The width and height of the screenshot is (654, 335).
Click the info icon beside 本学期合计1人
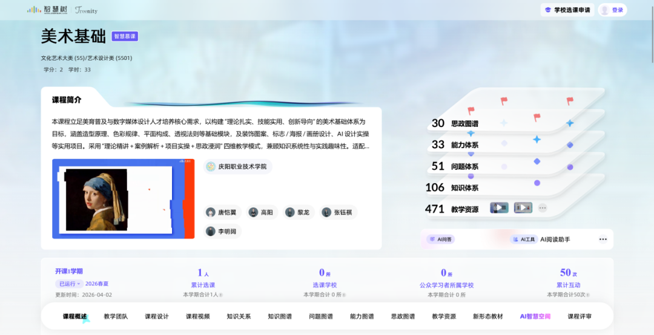221,295
